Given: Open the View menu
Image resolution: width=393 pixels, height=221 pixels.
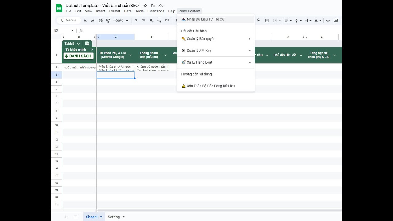Looking at the screenshot, I should [x=89, y=11].
